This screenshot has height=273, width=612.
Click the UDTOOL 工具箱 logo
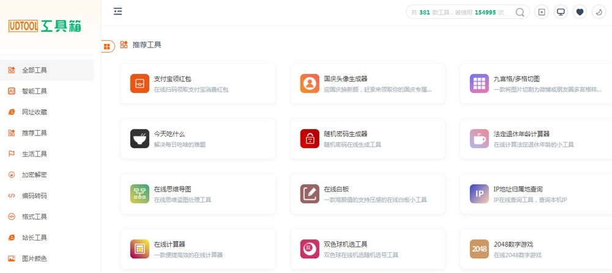click(45, 26)
